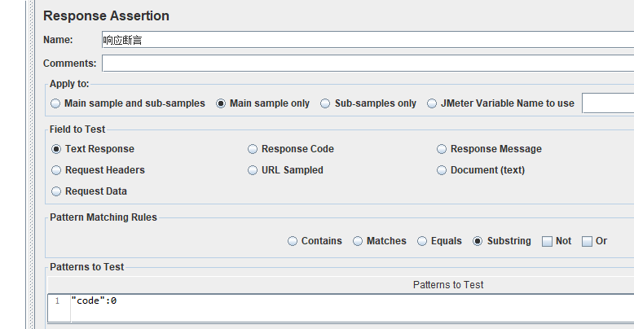634x329 pixels.
Task: Select 'Request Data' field radio button
Action: [56, 191]
